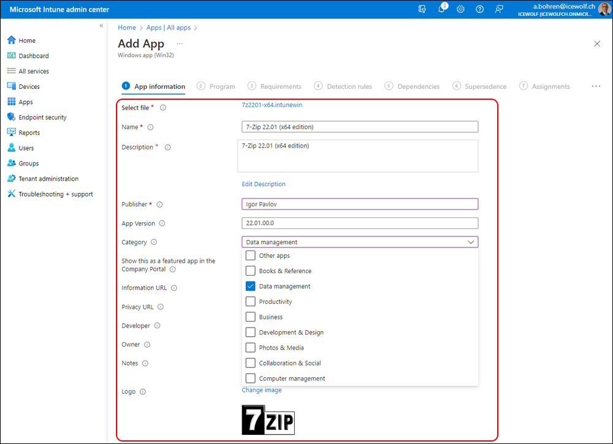Switch to the Program tab

point(216,86)
